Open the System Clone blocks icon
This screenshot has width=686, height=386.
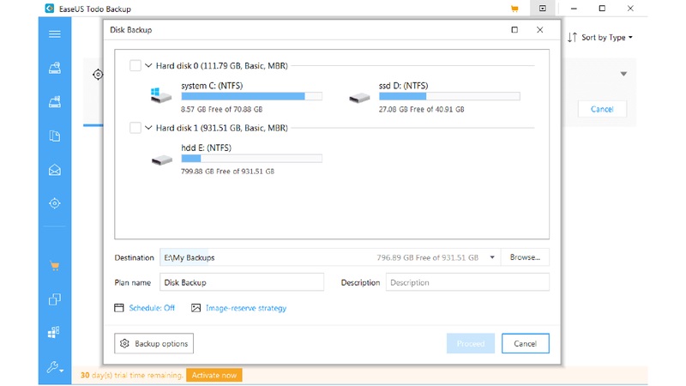54,333
